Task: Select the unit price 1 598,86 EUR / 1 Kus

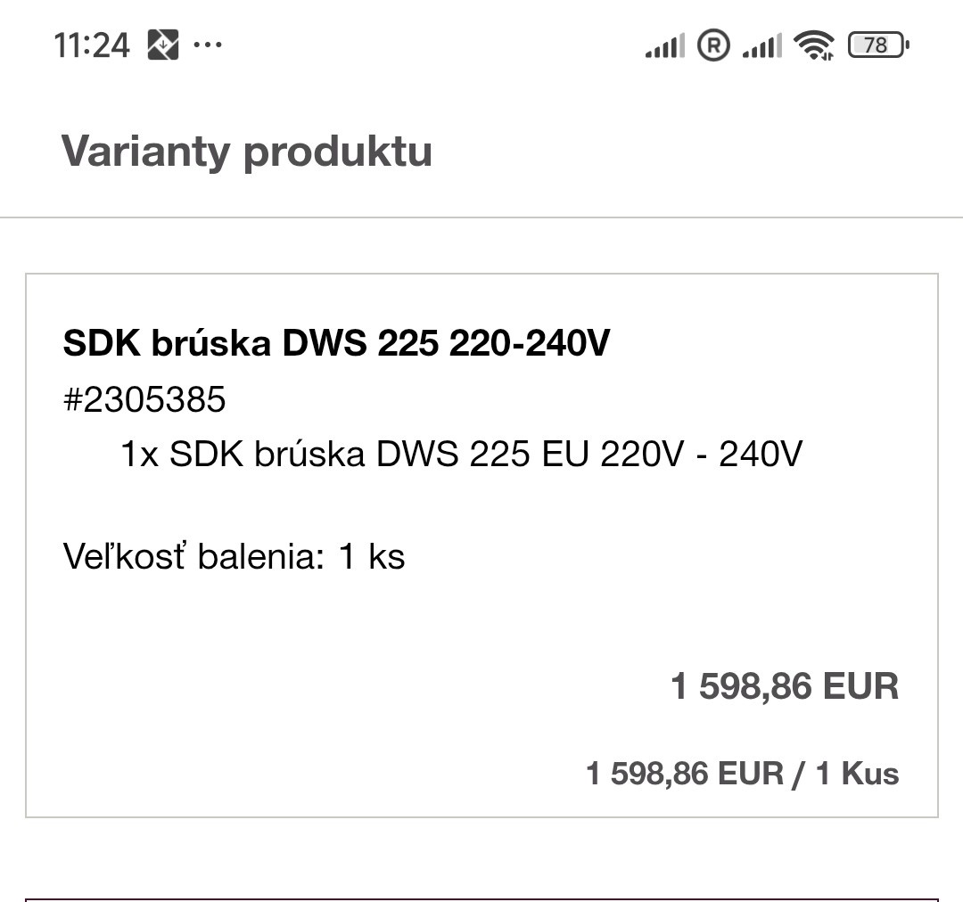Action: (740, 773)
